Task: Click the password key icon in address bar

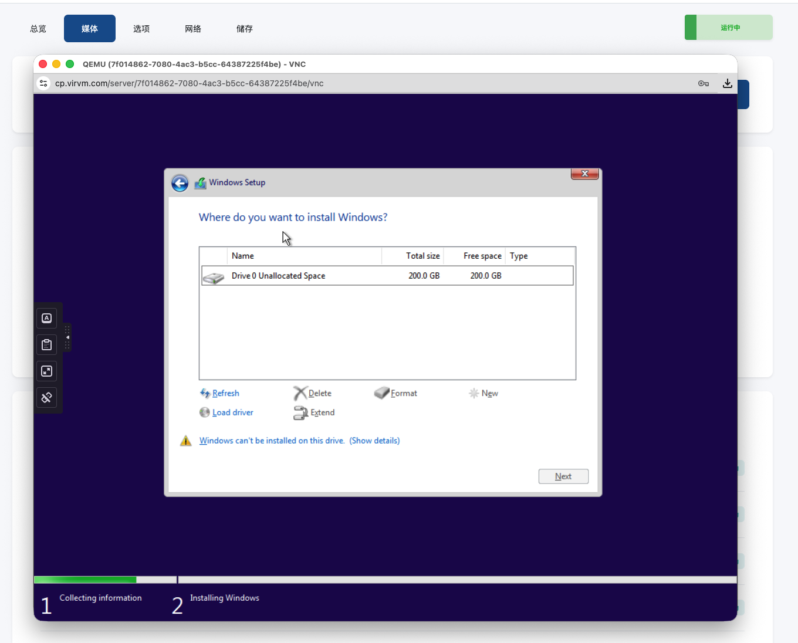Action: tap(704, 83)
